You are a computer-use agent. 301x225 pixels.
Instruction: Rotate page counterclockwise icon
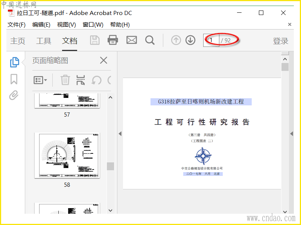coord(96,80)
